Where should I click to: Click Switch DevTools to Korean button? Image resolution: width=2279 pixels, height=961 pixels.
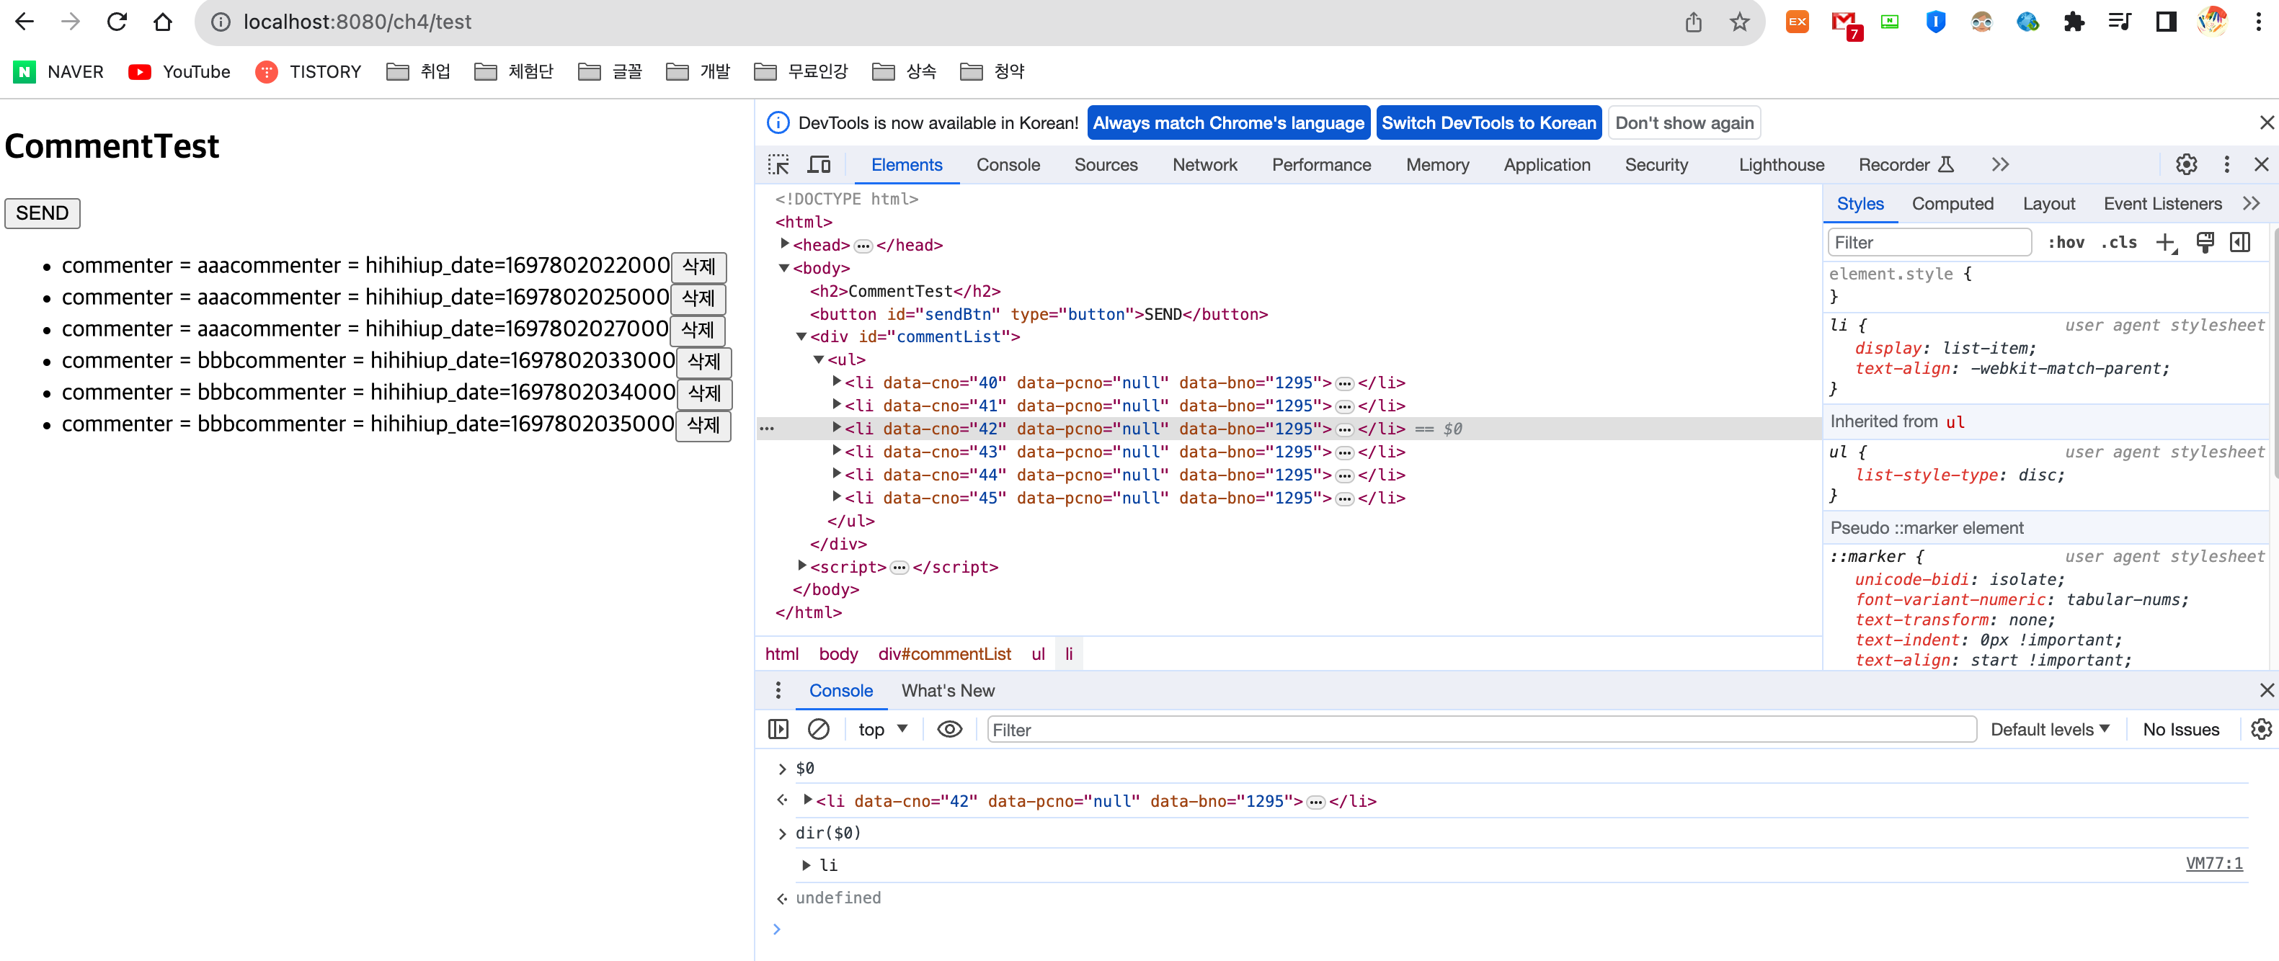point(1488,123)
